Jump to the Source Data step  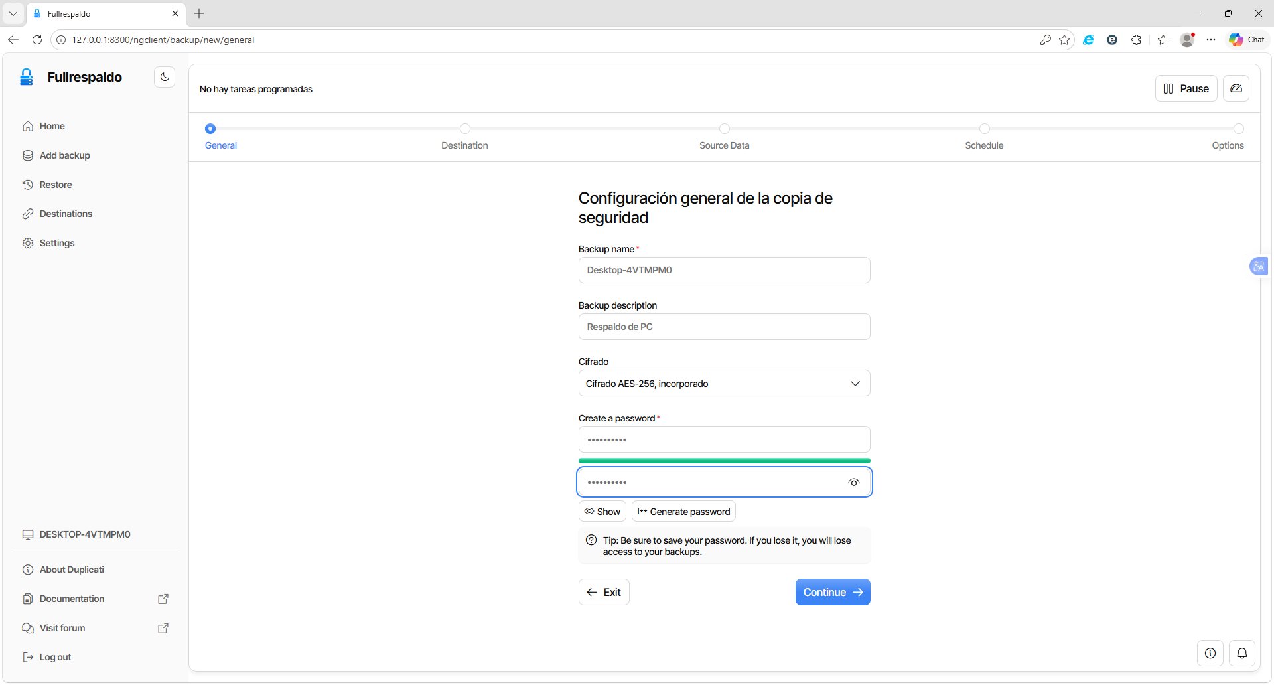724,137
